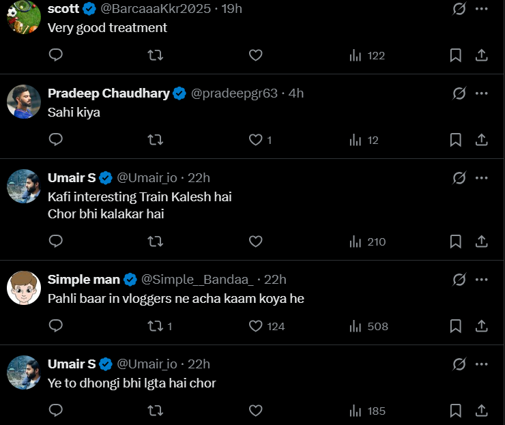Reply to scott's "Very good treatment" tweet
This screenshot has height=425, width=505.
pyautogui.click(x=57, y=55)
